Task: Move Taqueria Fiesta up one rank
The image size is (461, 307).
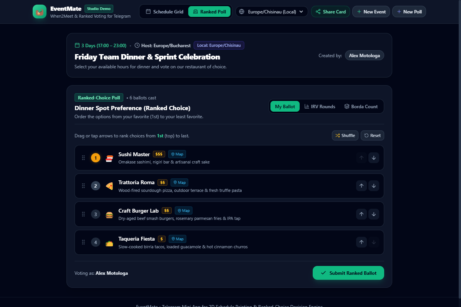Action: (x=362, y=242)
